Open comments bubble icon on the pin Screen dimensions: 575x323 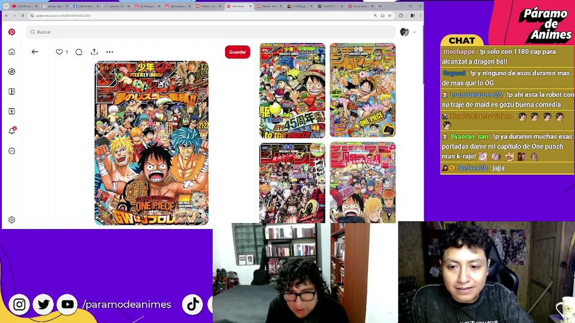[x=79, y=52]
